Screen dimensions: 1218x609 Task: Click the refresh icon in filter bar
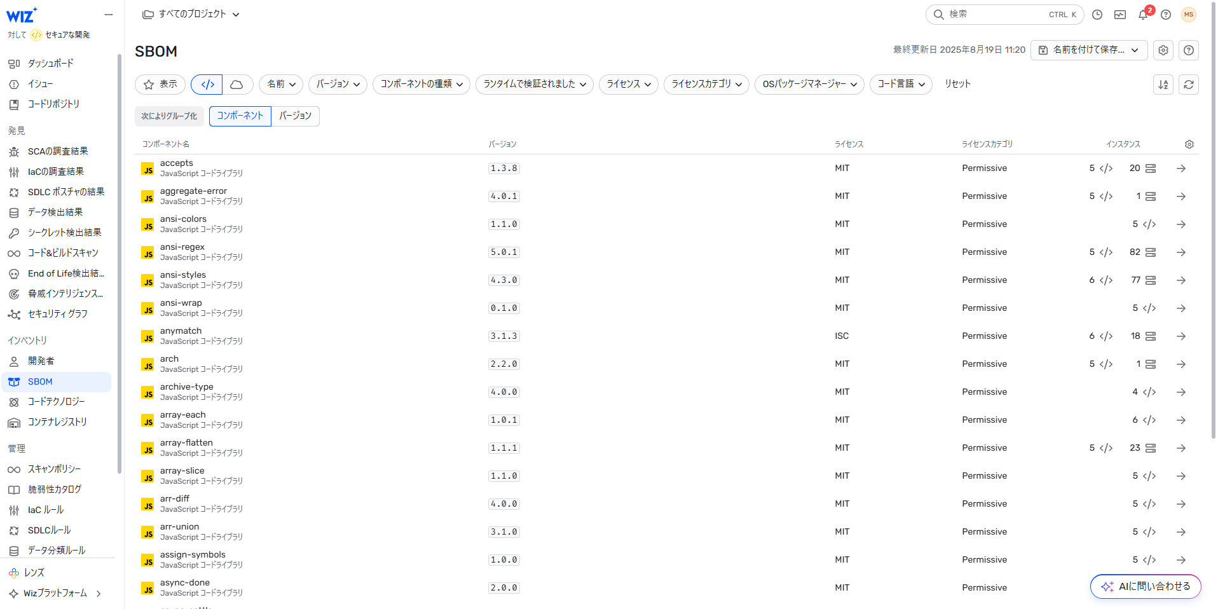click(x=1188, y=85)
